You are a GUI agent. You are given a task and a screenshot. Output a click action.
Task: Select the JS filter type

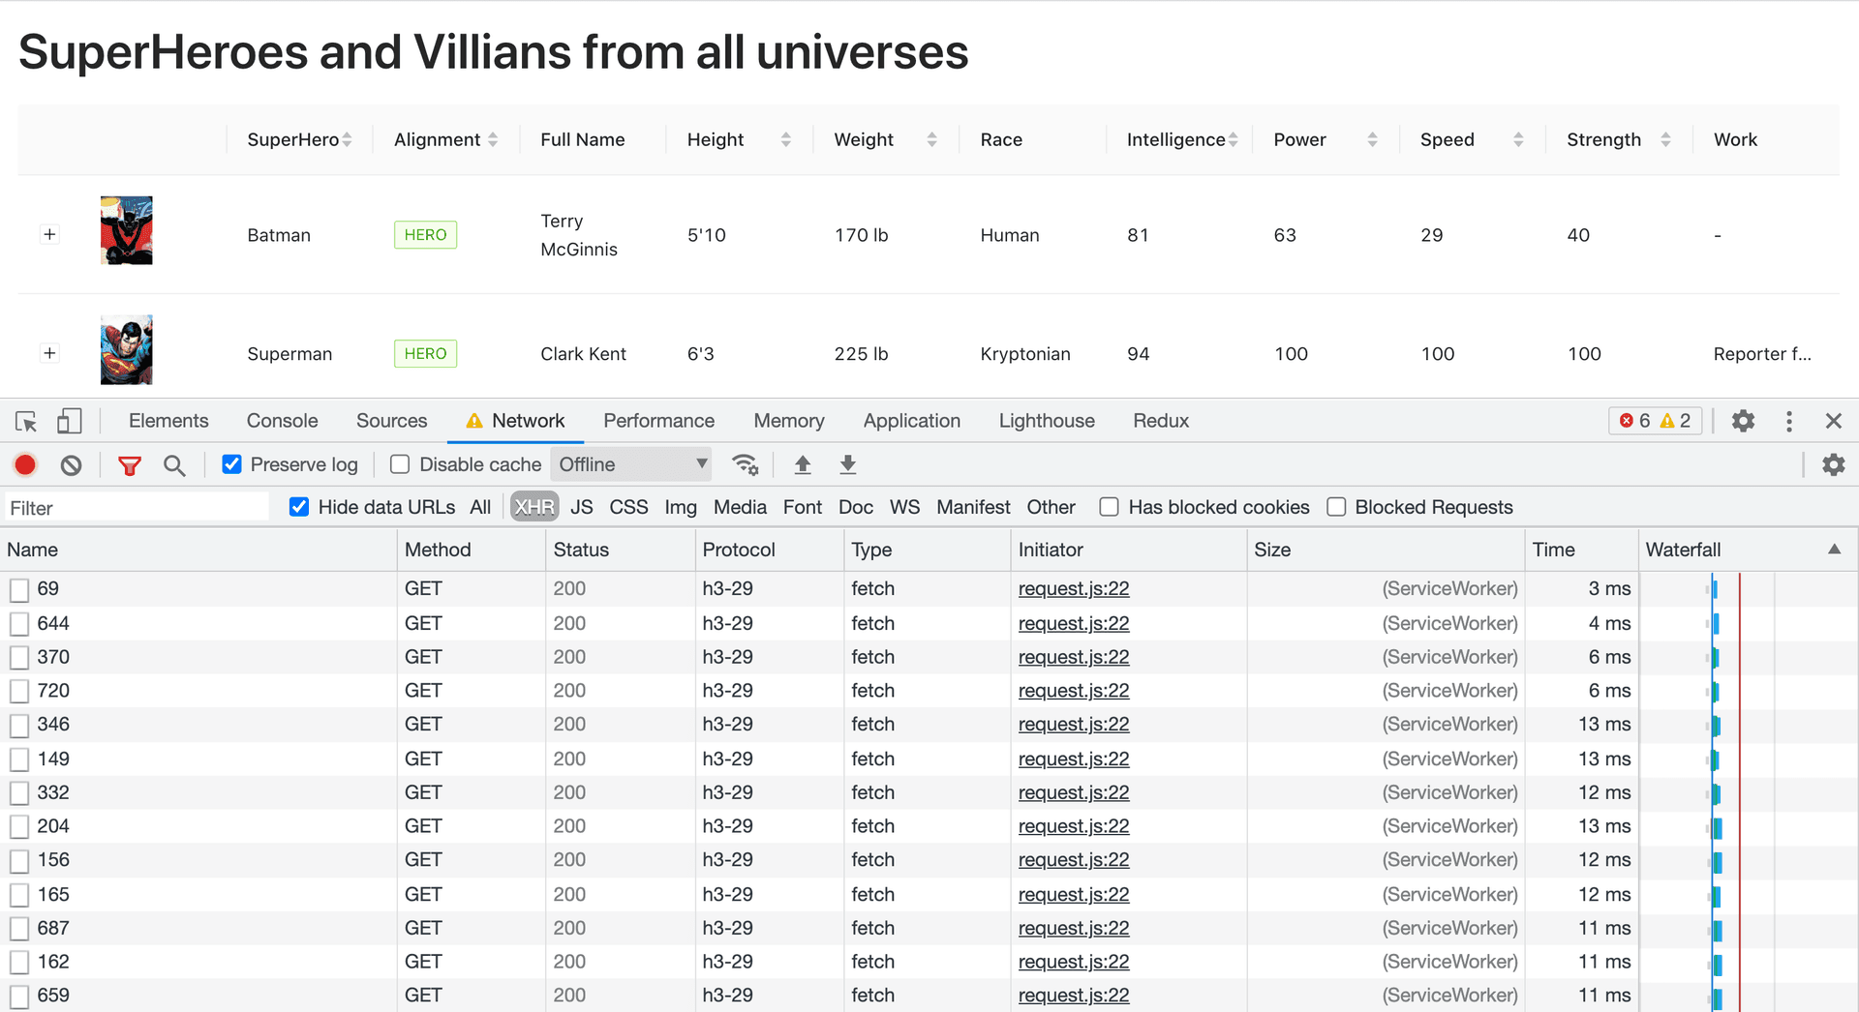pyautogui.click(x=581, y=507)
